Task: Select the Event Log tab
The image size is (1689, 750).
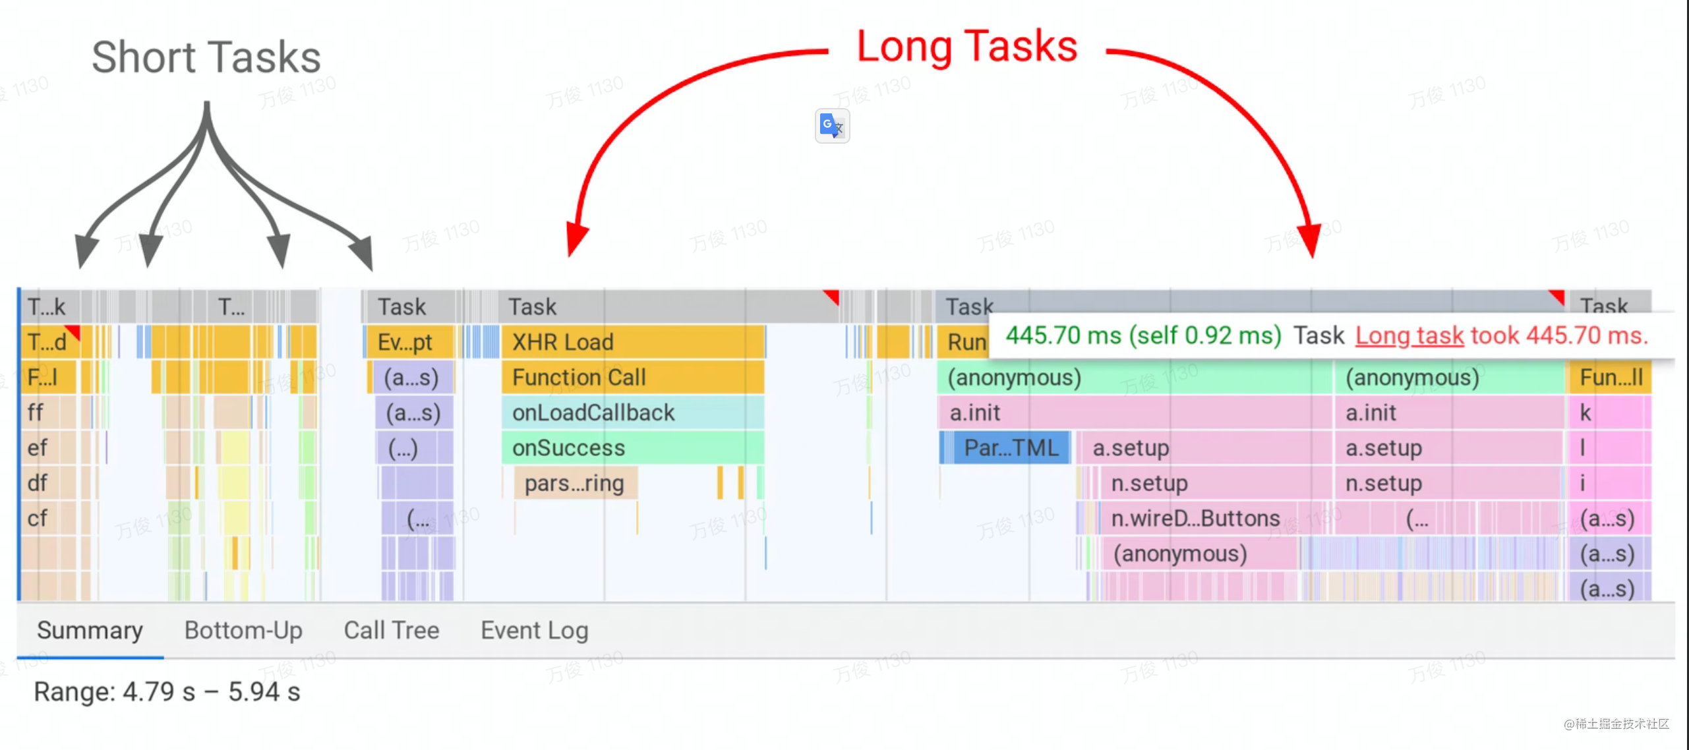Action: [534, 630]
